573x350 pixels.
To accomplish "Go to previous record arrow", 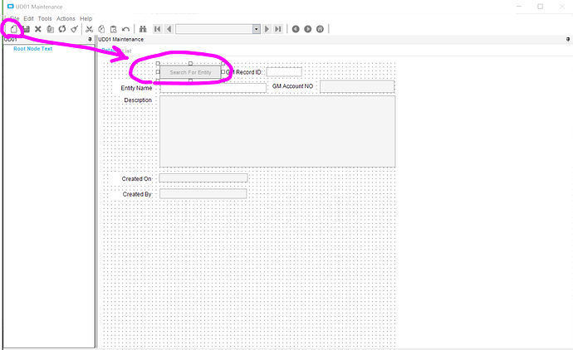I will point(169,29).
